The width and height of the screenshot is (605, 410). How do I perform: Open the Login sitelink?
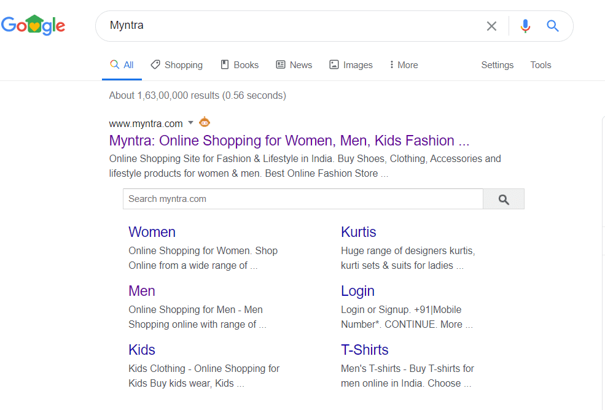[357, 291]
